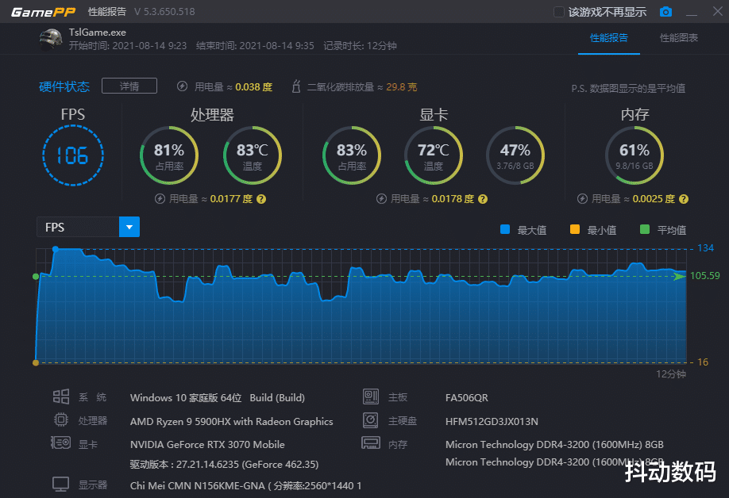This screenshot has height=498, width=729.
Task: Click the orange 最小值 legend swatch
Action: pyautogui.click(x=575, y=229)
